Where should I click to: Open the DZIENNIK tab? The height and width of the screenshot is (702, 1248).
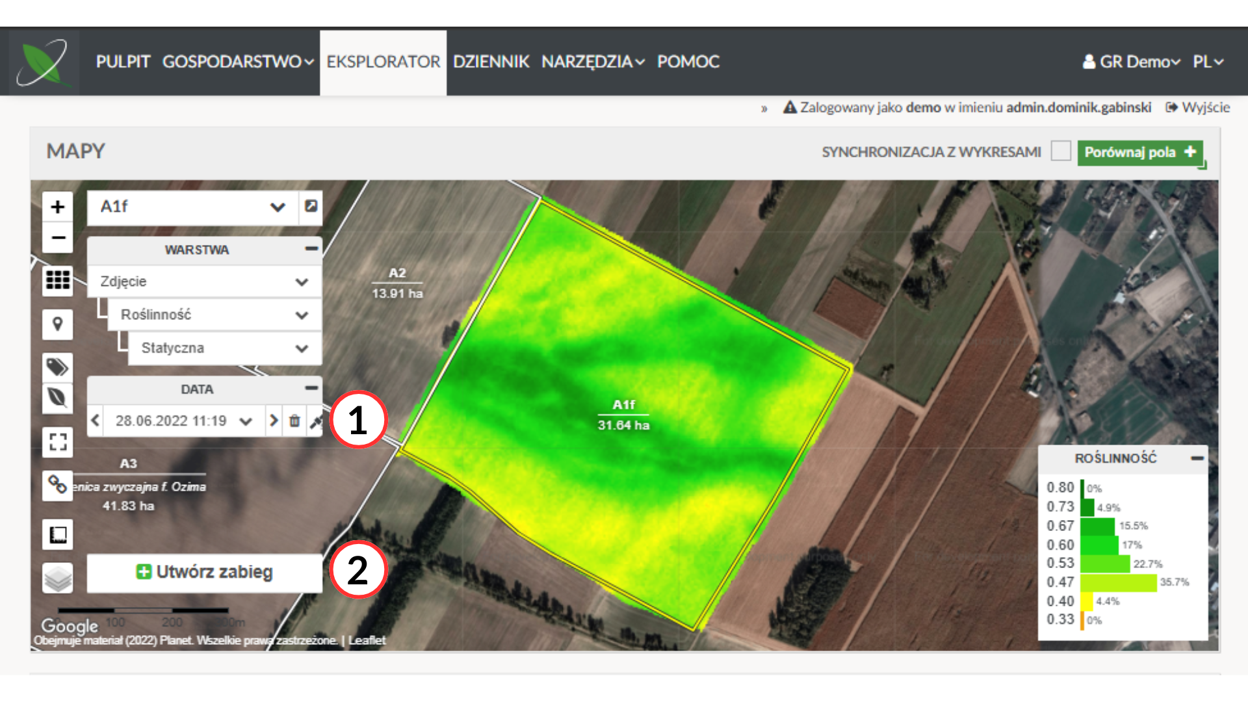[x=491, y=62]
